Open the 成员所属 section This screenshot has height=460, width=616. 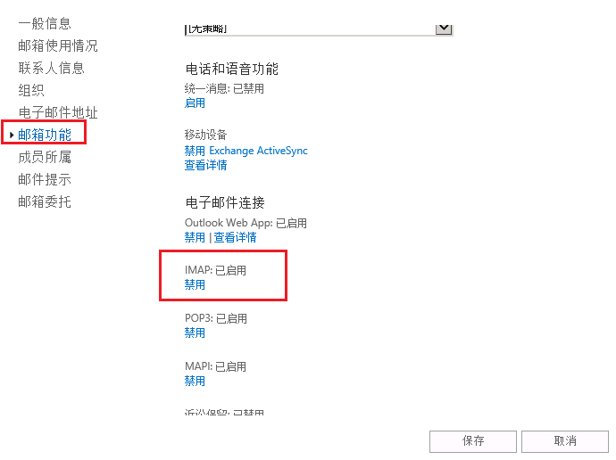(45, 157)
